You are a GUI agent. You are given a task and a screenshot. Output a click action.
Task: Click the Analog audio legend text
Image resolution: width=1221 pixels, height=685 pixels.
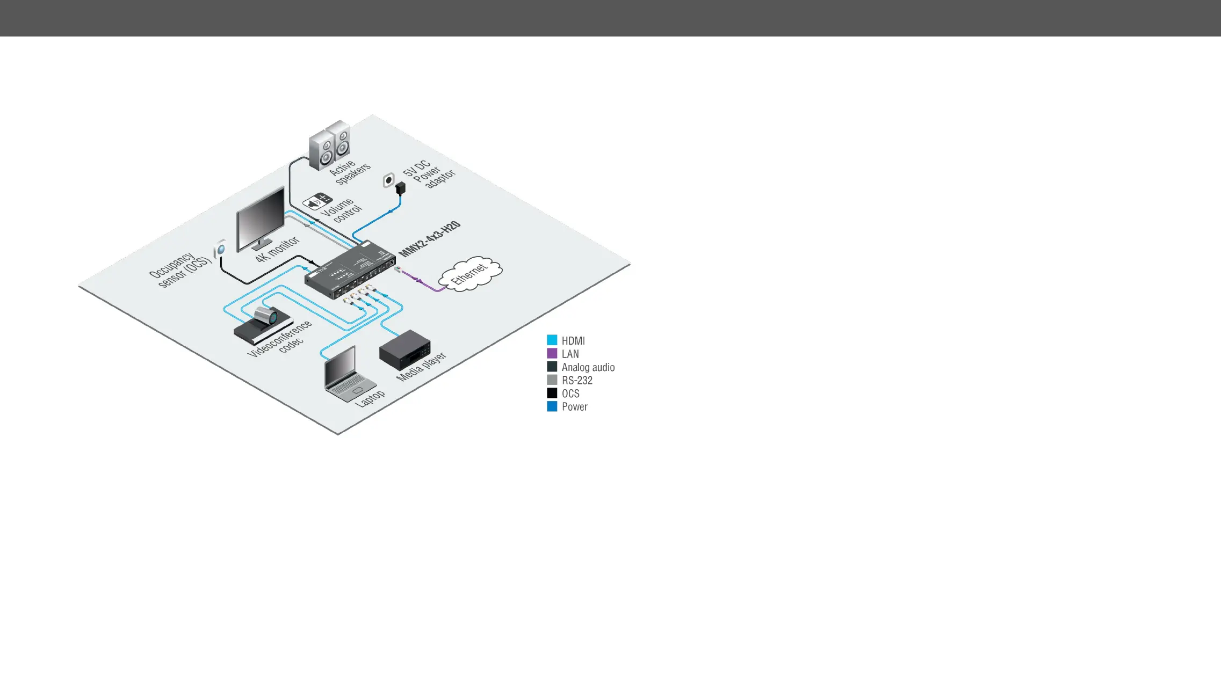click(x=588, y=367)
